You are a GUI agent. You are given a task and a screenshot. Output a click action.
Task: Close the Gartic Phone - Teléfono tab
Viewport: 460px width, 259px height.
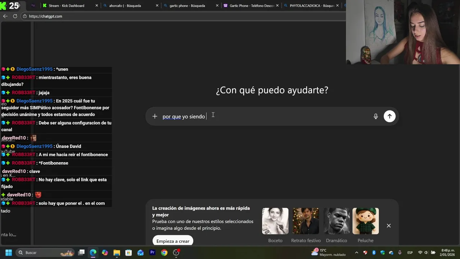click(x=277, y=6)
